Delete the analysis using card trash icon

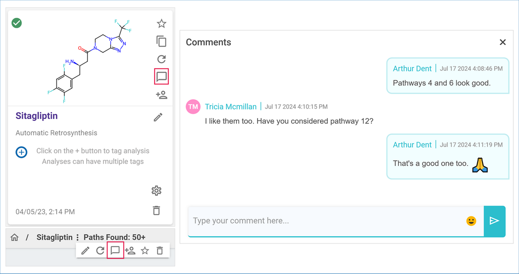[x=157, y=210]
